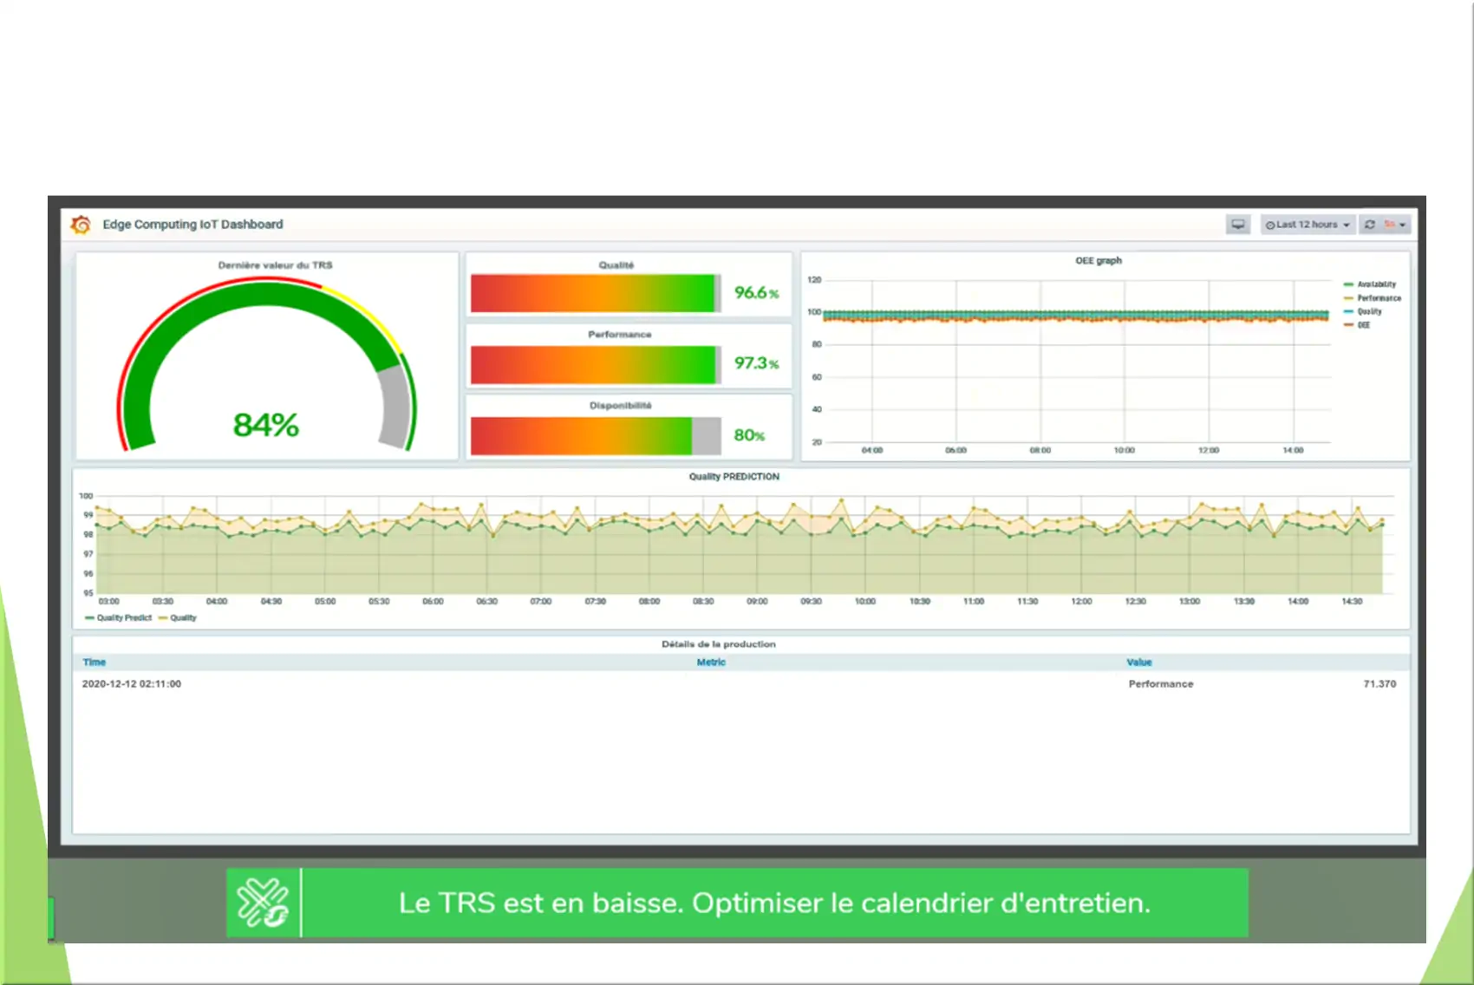Open the Quality PREDICTION panel title menu
Screen dimensions: 1474x985
click(x=734, y=477)
